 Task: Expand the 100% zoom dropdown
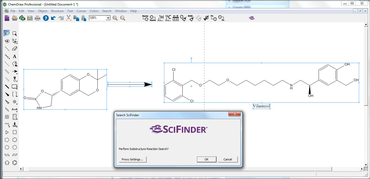coord(108,18)
